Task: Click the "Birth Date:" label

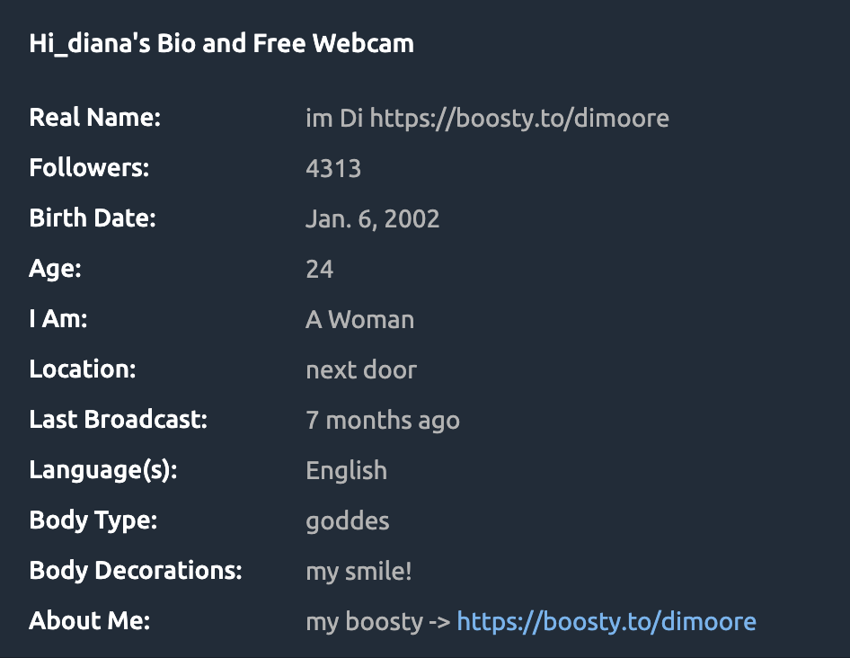Action: (93, 218)
